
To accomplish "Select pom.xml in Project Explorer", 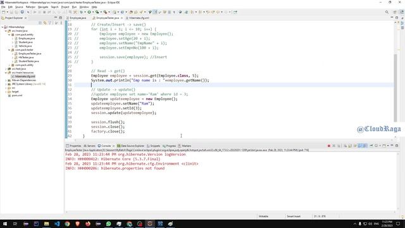I will pyautogui.click(x=17, y=96).
